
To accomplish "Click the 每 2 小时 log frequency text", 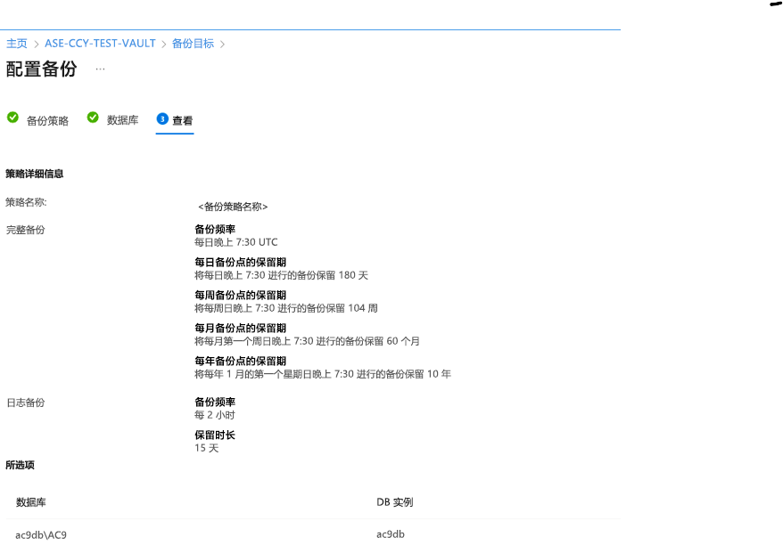I will (x=215, y=415).
